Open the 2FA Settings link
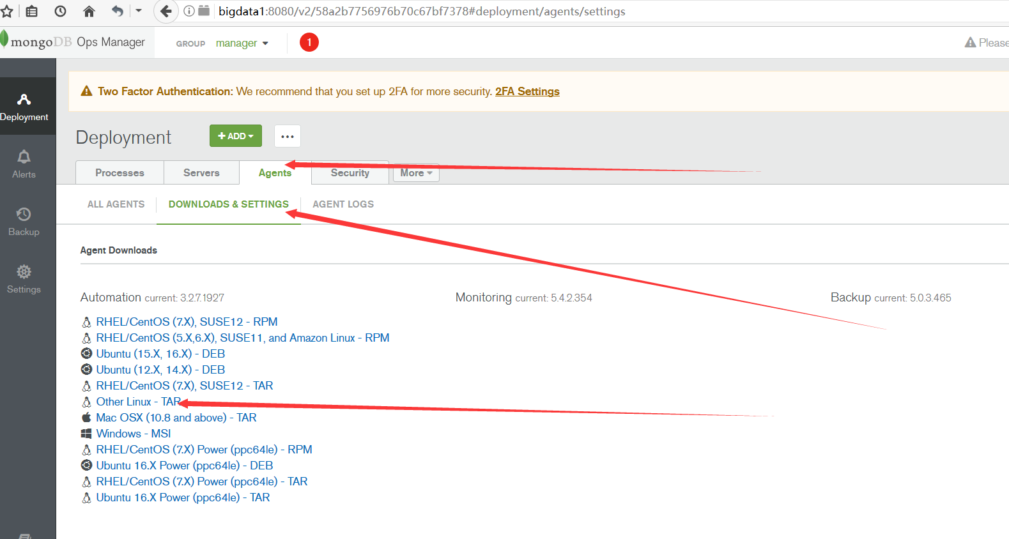The image size is (1009, 539). pos(527,91)
